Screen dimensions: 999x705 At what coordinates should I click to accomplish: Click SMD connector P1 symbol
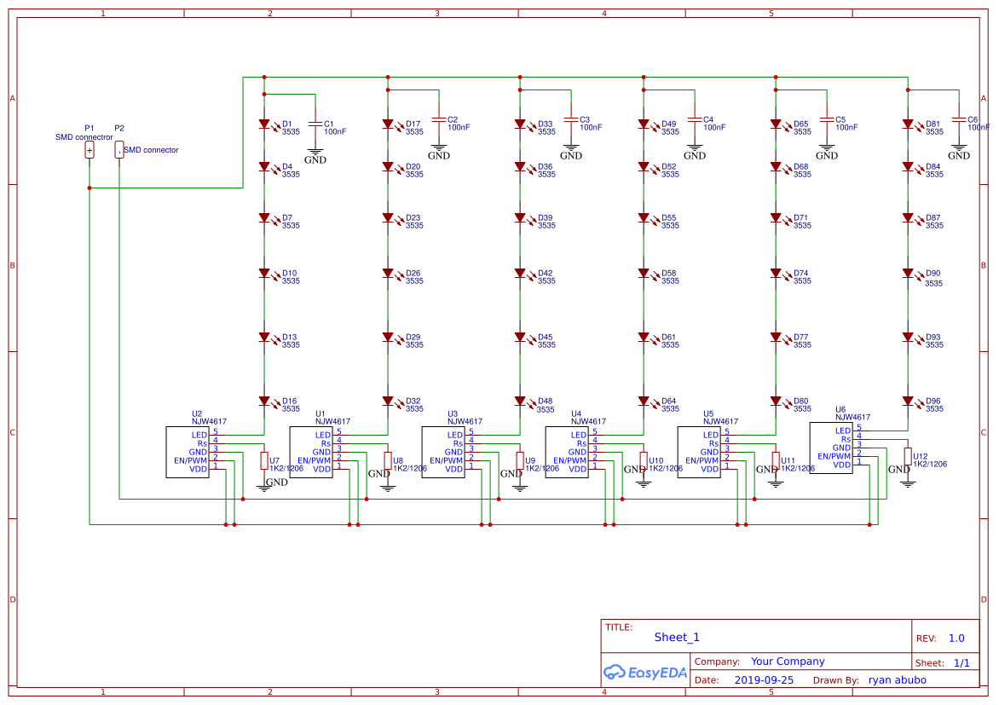89,149
